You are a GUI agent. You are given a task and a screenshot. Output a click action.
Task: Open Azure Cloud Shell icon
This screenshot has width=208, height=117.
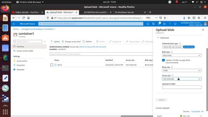tap(148, 24)
